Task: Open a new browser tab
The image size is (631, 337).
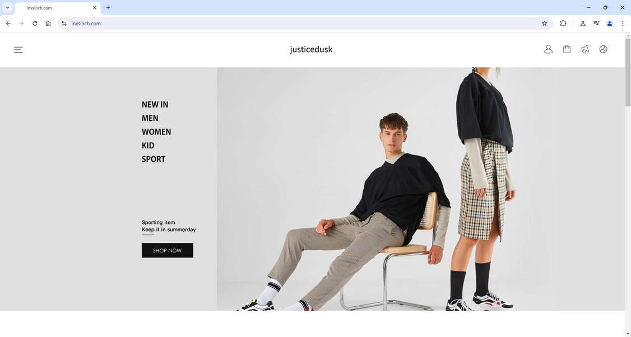Action: [x=108, y=7]
